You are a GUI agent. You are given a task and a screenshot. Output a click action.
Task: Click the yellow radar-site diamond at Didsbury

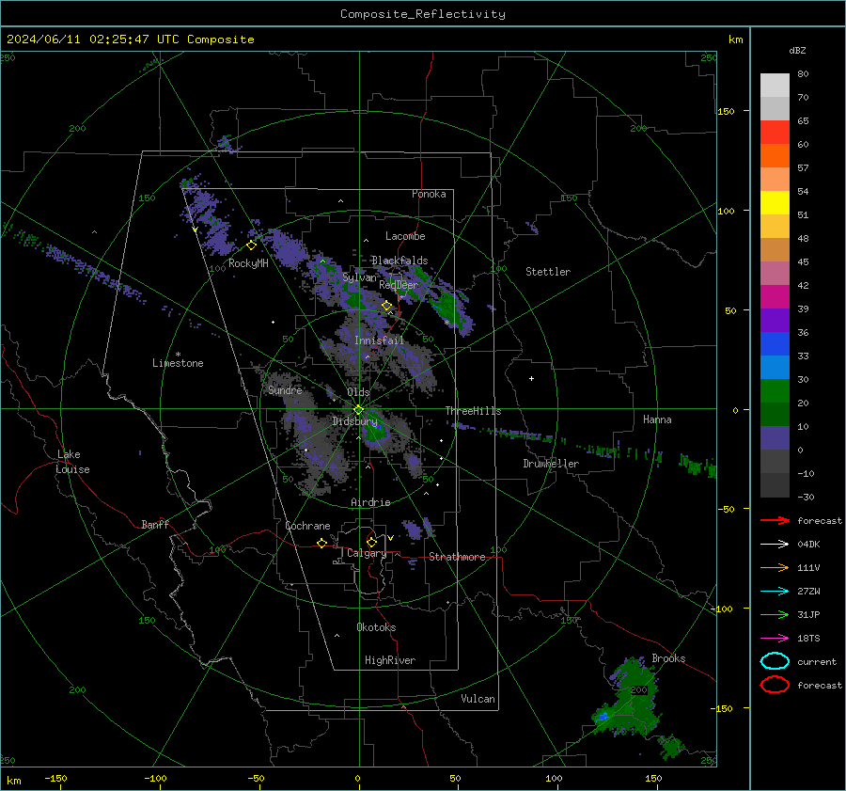(x=358, y=410)
